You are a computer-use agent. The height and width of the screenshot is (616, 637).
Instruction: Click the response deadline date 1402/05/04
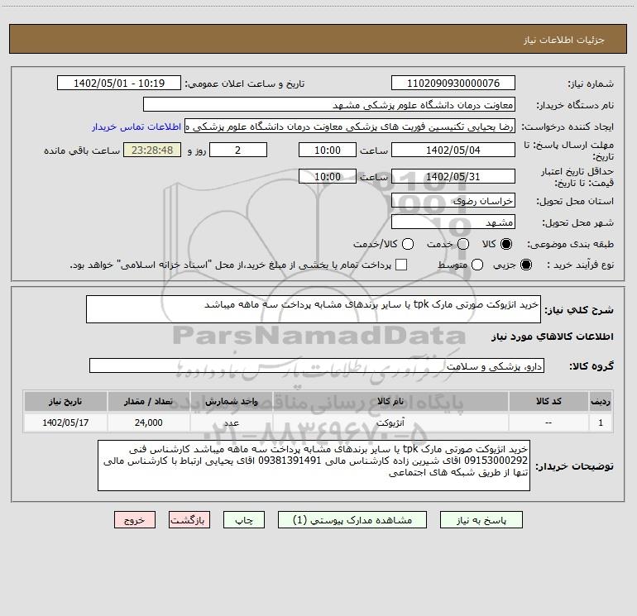(x=453, y=150)
